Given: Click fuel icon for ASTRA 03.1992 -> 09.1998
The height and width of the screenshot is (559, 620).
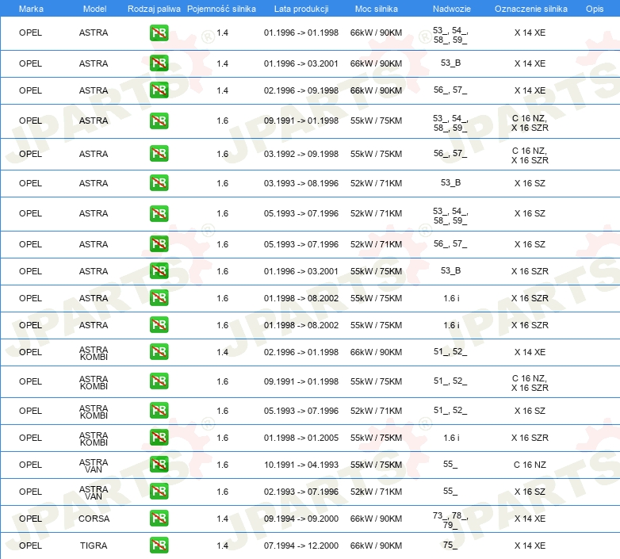Looking at the screenshot, I should (x=159, y=154).
